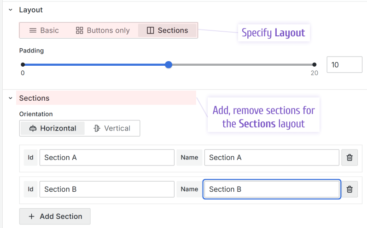The width and height of the screenshot is (367, 228).
Task: Click the Padding slider handle
Action: 169,65
